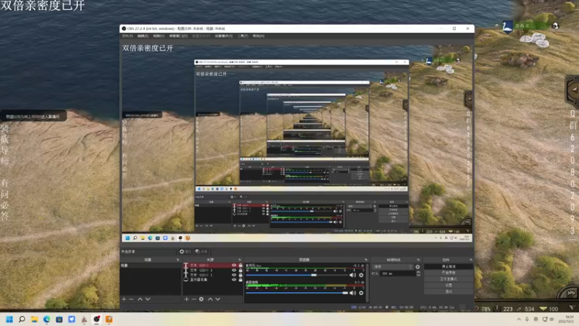Viewport: 579px width, 326px height.
Task: Open the 滤镜 filters button in source toolbar
Action: [202, 251]
